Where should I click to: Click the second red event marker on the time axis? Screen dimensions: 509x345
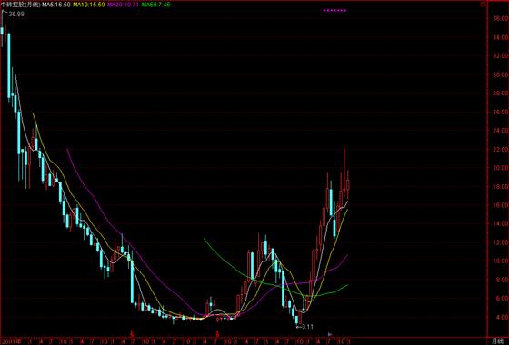tap(218, 333)
